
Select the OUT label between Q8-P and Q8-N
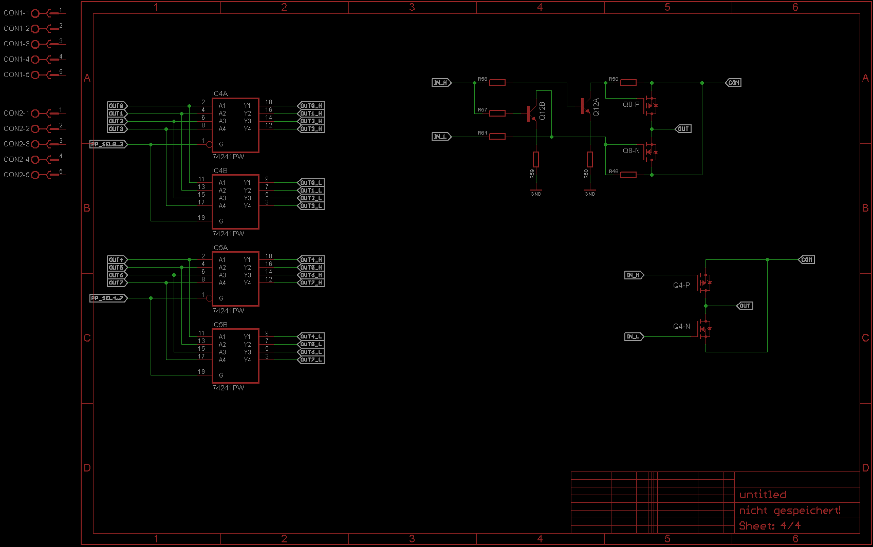point(683,128)
